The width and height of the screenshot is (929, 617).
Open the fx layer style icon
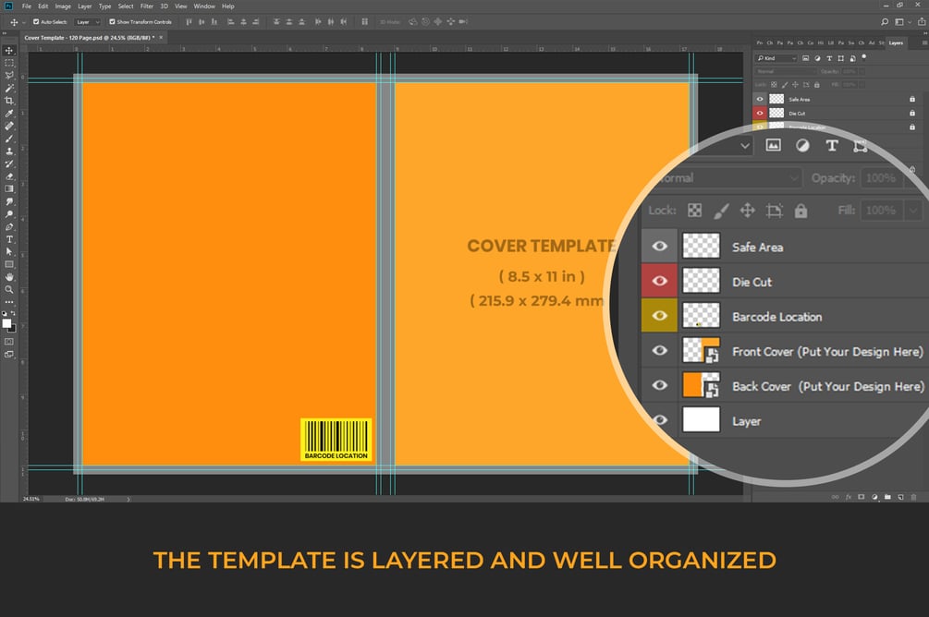(849, 498)
